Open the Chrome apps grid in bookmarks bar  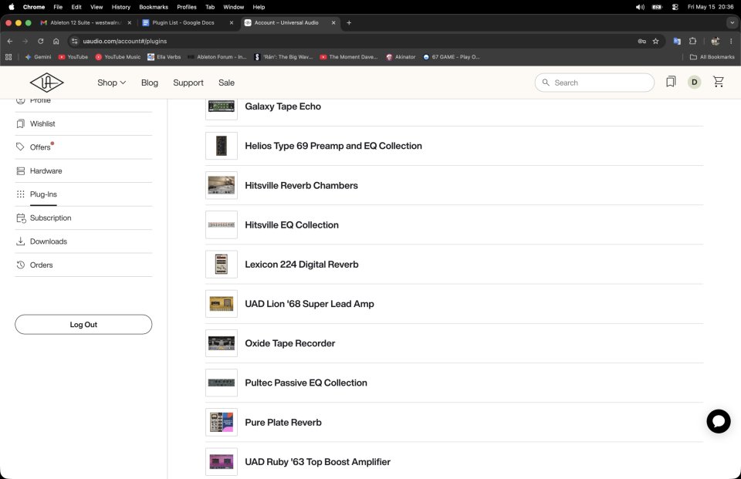pyautogui.click(x=8, y=56)
